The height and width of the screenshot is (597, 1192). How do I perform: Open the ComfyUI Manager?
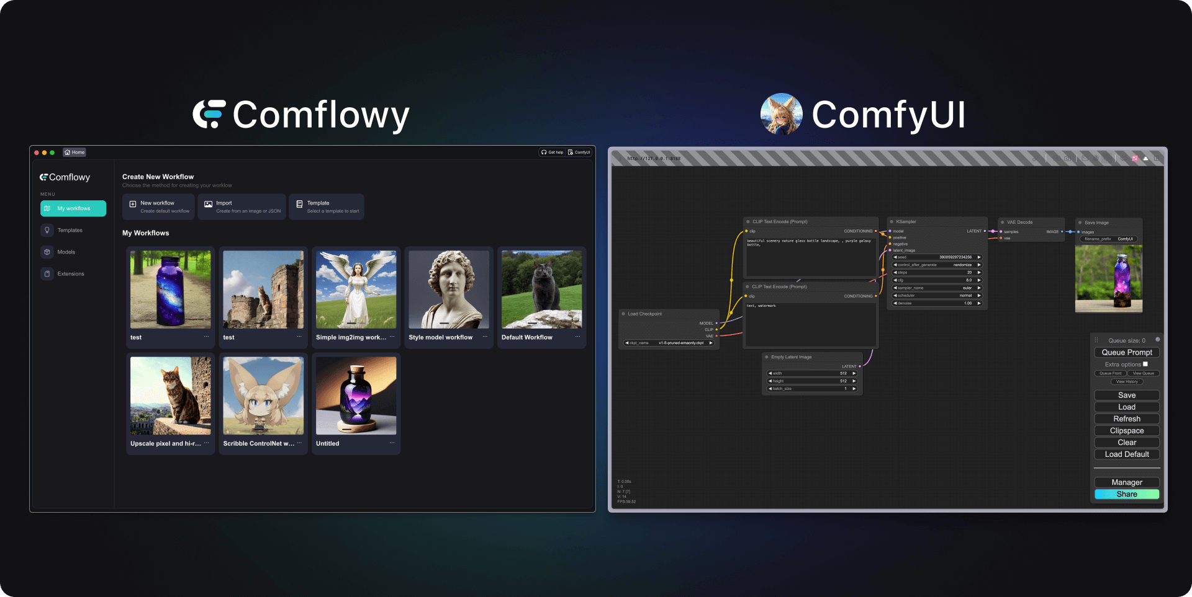click(x=1127, y=482)
